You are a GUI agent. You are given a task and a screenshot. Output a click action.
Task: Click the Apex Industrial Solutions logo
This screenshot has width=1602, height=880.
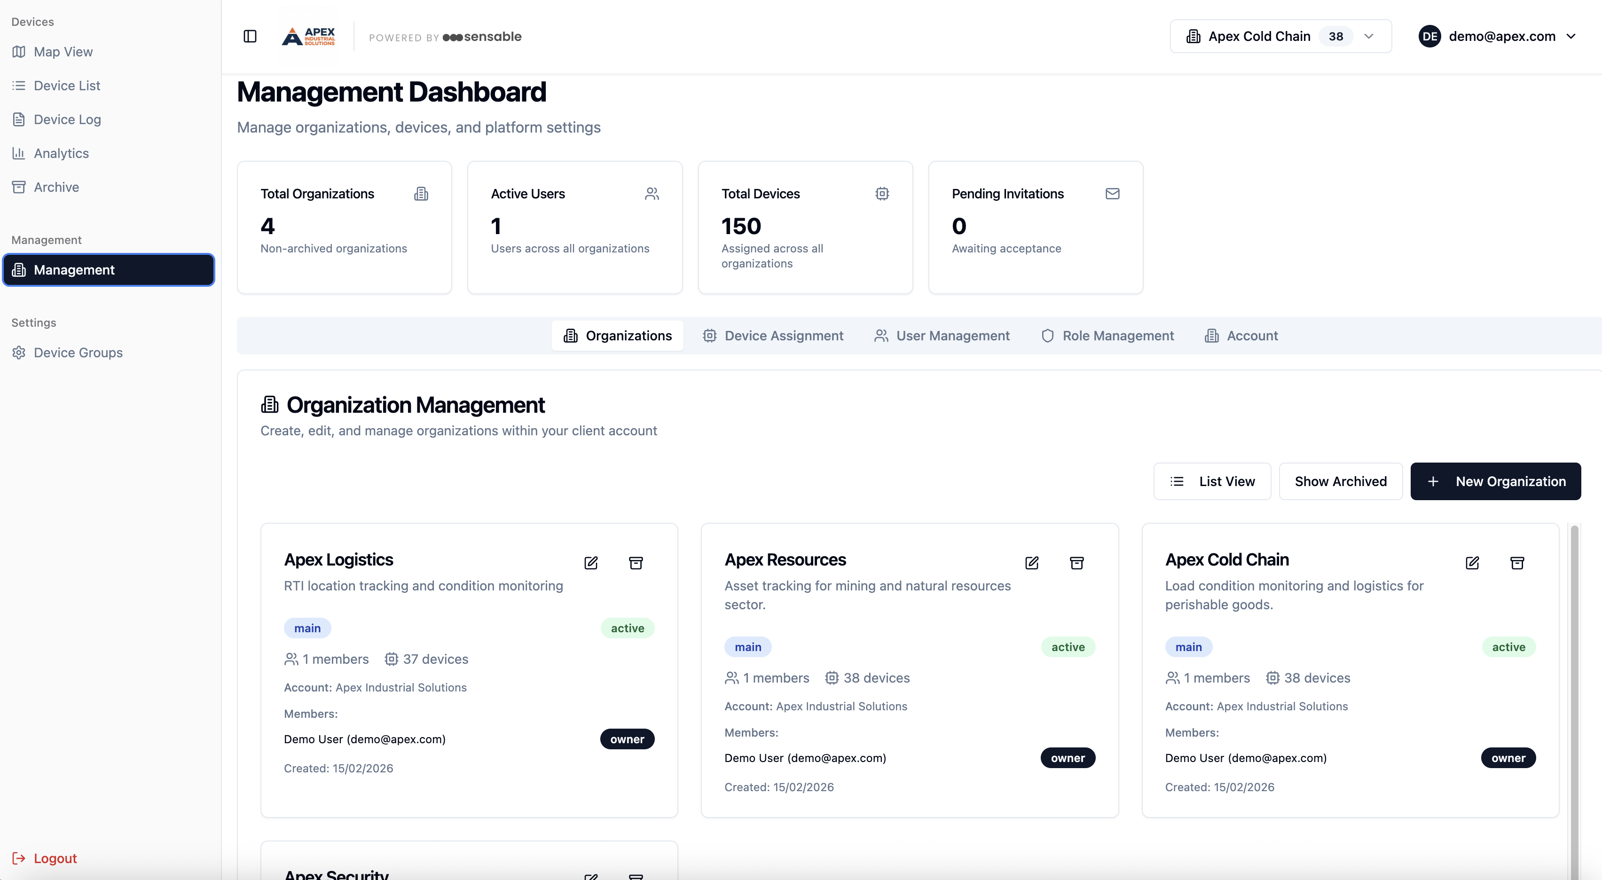pyautogui.click(x=309, y=36)
